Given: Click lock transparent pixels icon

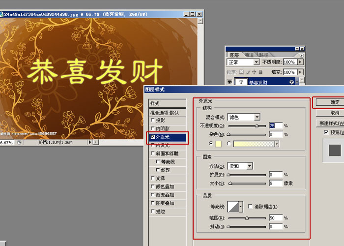Looking at the screenshot, I should click(x=241, y=72).
